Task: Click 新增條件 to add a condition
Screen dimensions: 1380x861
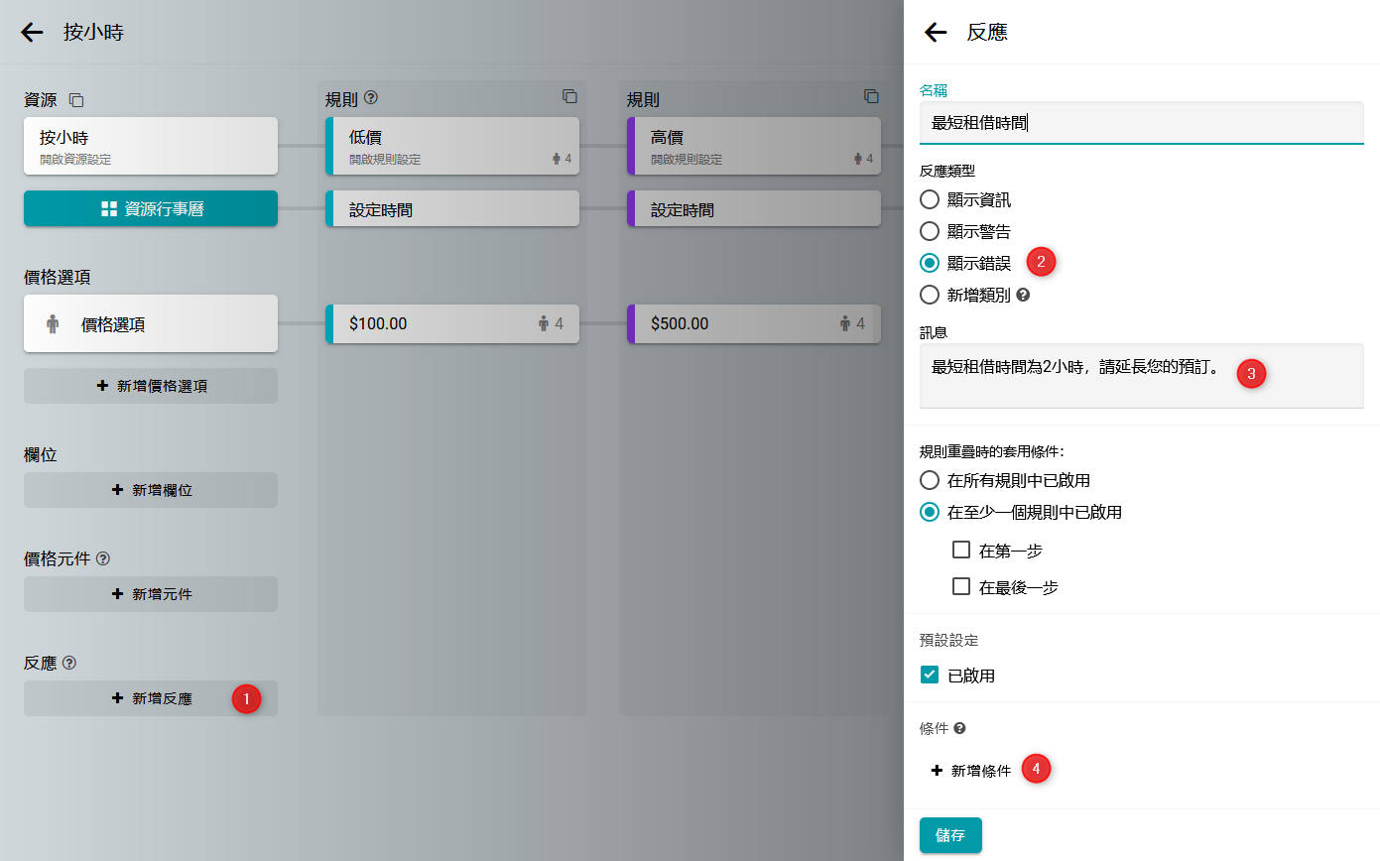Action: 971,770
